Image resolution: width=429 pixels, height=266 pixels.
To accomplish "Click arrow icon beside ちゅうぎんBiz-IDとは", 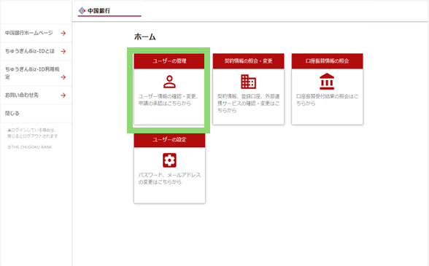I will click(x=63, y=51).
